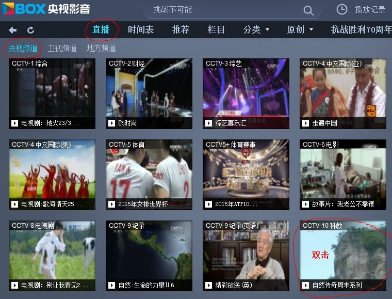Click the CBox 央视影音 logo

pyautogui.click(x=46, y=9)
